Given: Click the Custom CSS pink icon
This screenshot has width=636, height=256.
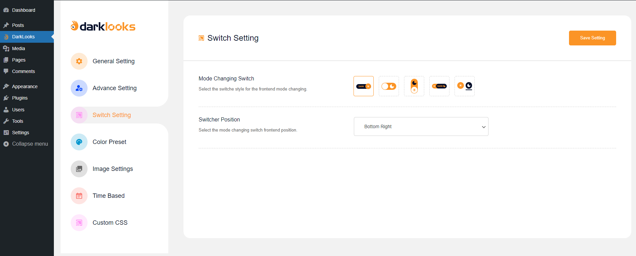Looking at the screenshot, I should click(x=79, y=223).
